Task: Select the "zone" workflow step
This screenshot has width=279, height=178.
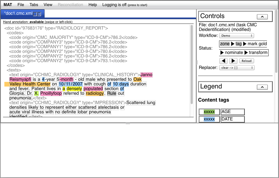Action: click(225, 44)
